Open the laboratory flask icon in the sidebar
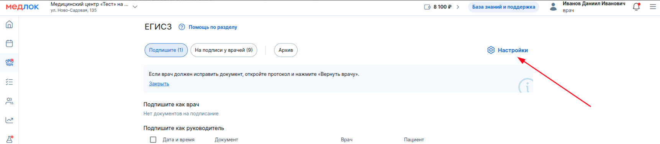This screenshot has width=660, height=144. tap(9, 139)
